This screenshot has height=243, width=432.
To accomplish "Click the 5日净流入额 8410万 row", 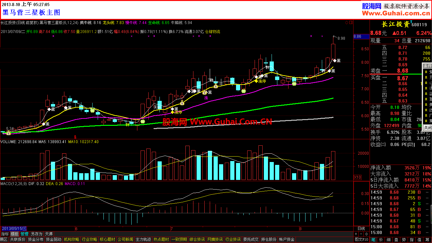I will click(x=401, y=180).
